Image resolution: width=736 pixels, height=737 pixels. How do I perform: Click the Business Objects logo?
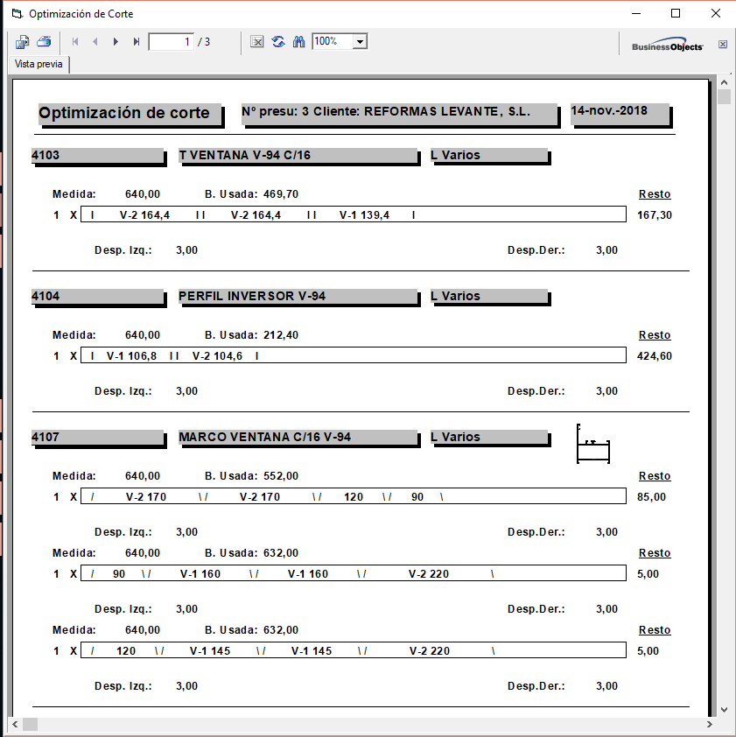(x=667, y=46)
